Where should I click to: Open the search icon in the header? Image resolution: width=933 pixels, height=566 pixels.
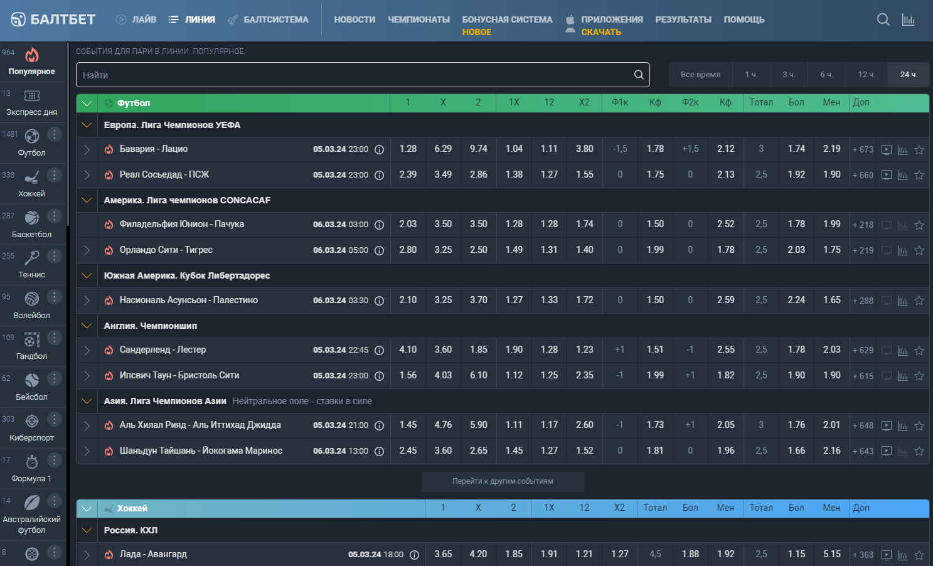pos(883,19)
